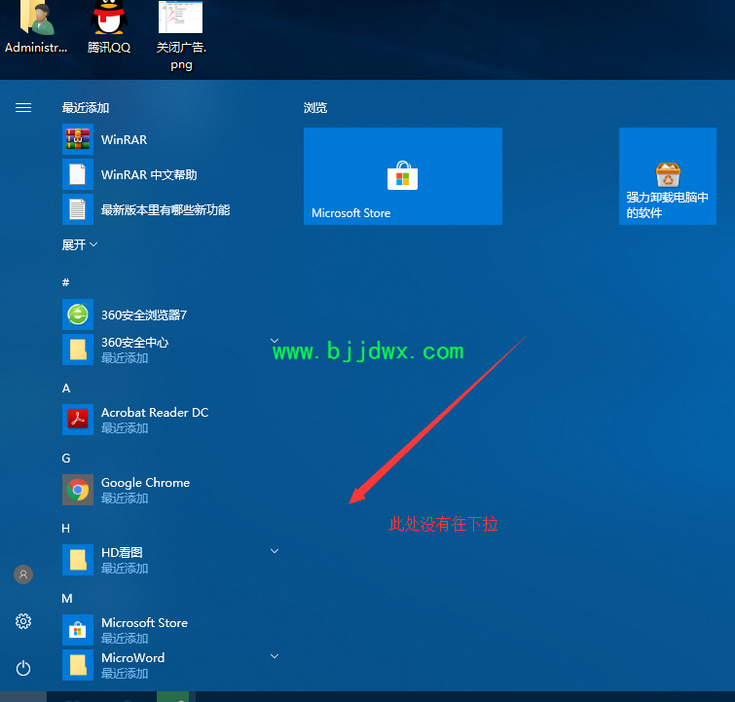Click the Google Chrome name label
This screenshot has height=702, width=735.
(145, 483)
